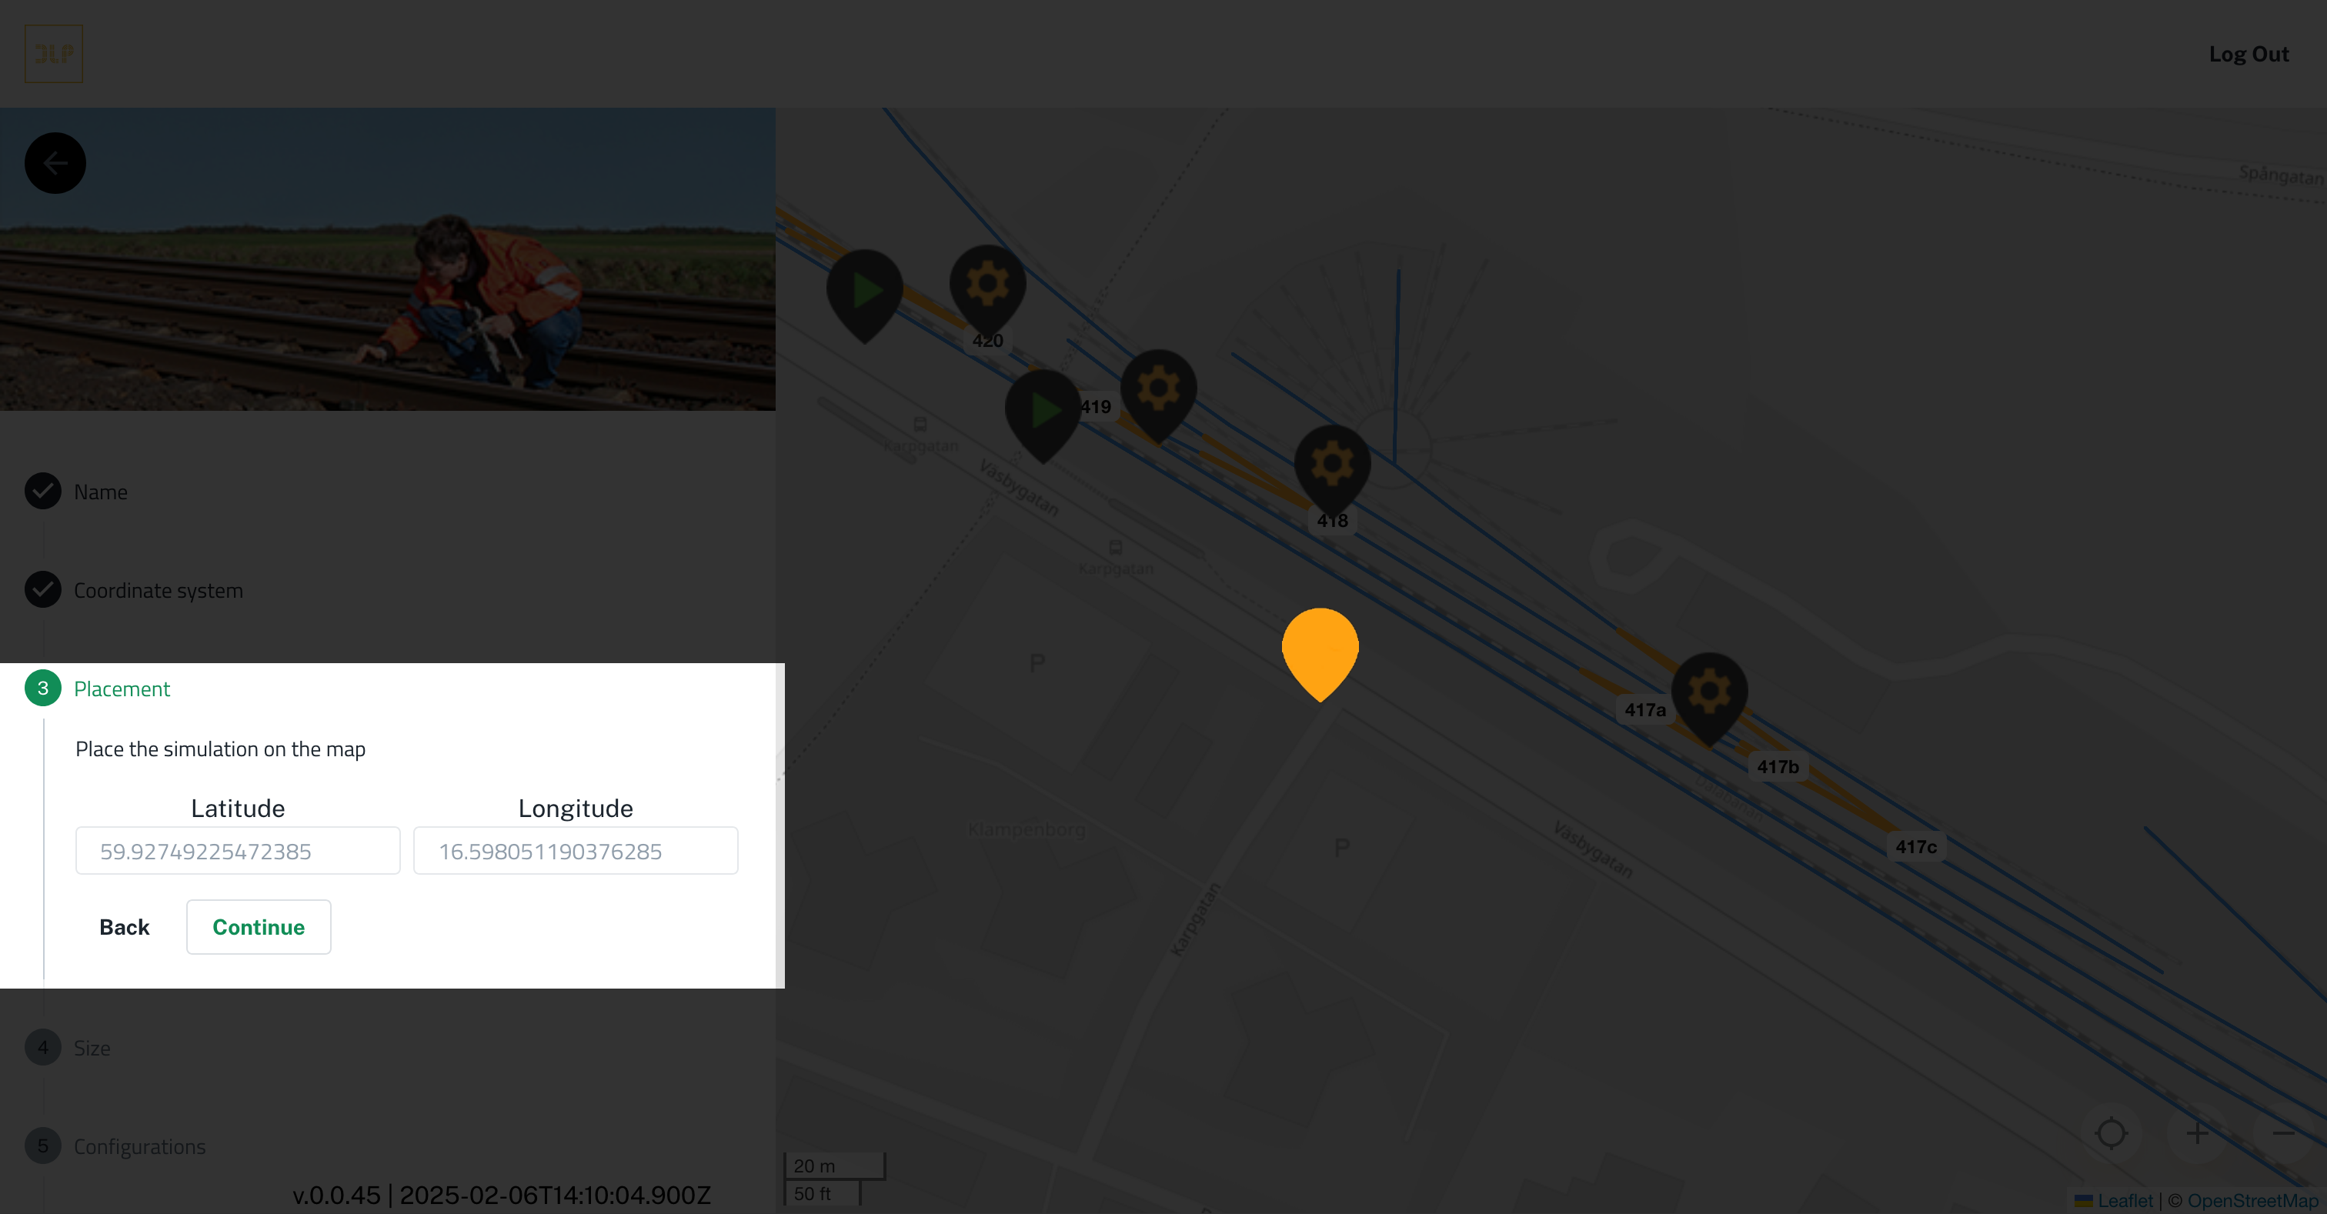Click the gear marker labeled 418
Viewport: 2327px width, 1214px height.
(x=1333, y=471)
